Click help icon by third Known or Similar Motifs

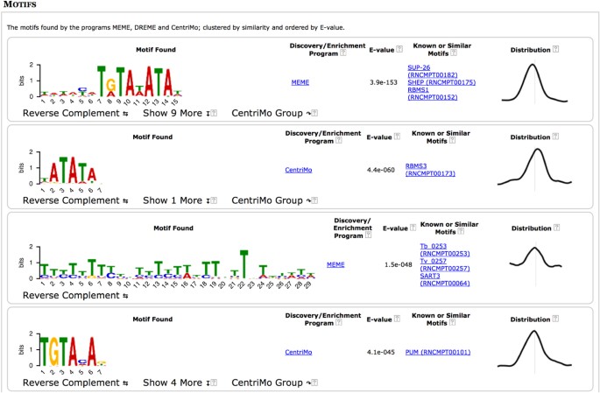coord(461,231)
